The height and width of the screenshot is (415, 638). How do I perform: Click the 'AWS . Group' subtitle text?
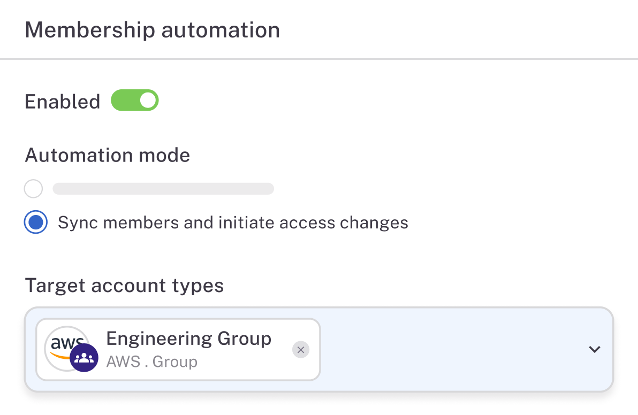point(152,362)
